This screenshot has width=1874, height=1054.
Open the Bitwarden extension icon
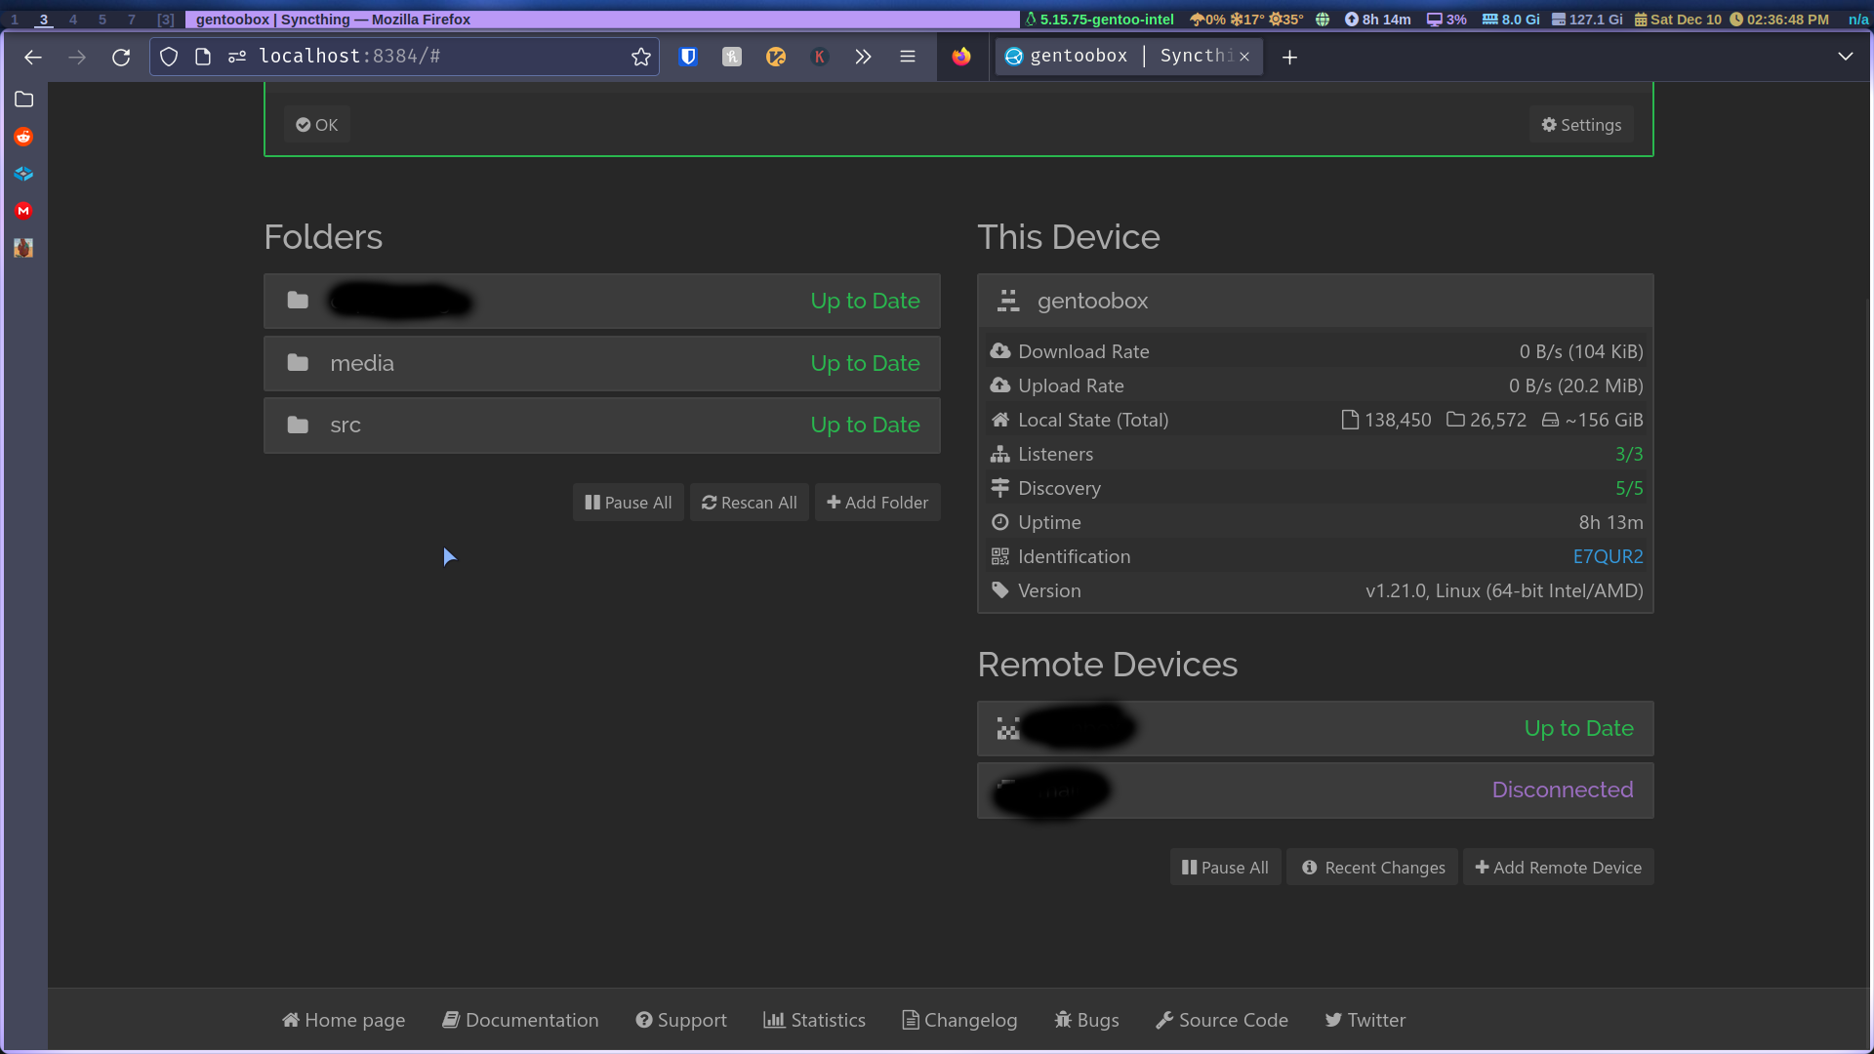pyautogui.click(x=688, y=57)
